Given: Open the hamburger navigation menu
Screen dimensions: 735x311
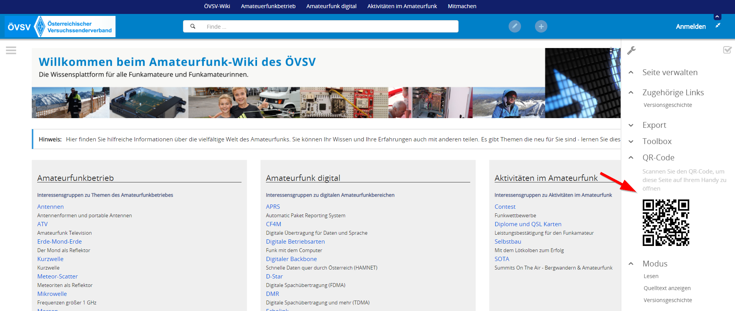Looking at the screenshot, I should click(11, 50).
